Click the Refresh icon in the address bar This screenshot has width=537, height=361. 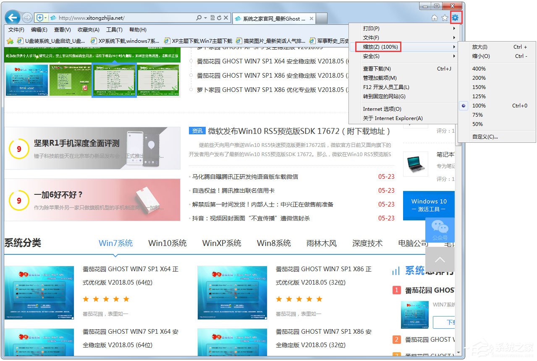pyautogui.click(x=220, y=18)
